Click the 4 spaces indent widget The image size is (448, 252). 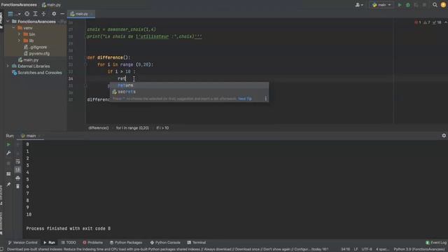point(382,249)
